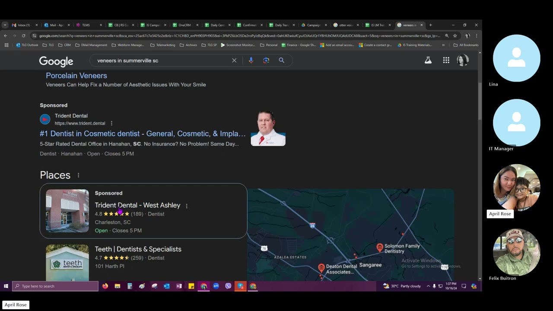Open IS Training Materials bookmark

[x=415, y=45]
